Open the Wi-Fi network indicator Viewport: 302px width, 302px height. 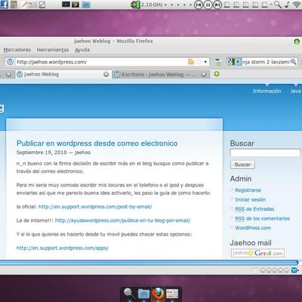pos(297,5)
